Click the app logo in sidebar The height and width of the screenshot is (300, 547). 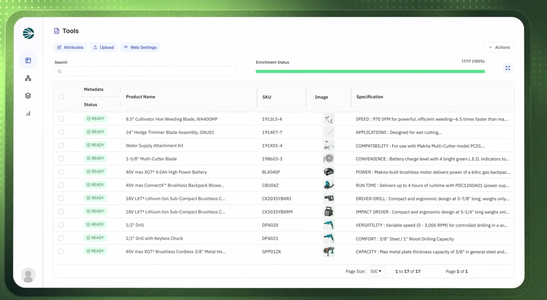point(28,34)
